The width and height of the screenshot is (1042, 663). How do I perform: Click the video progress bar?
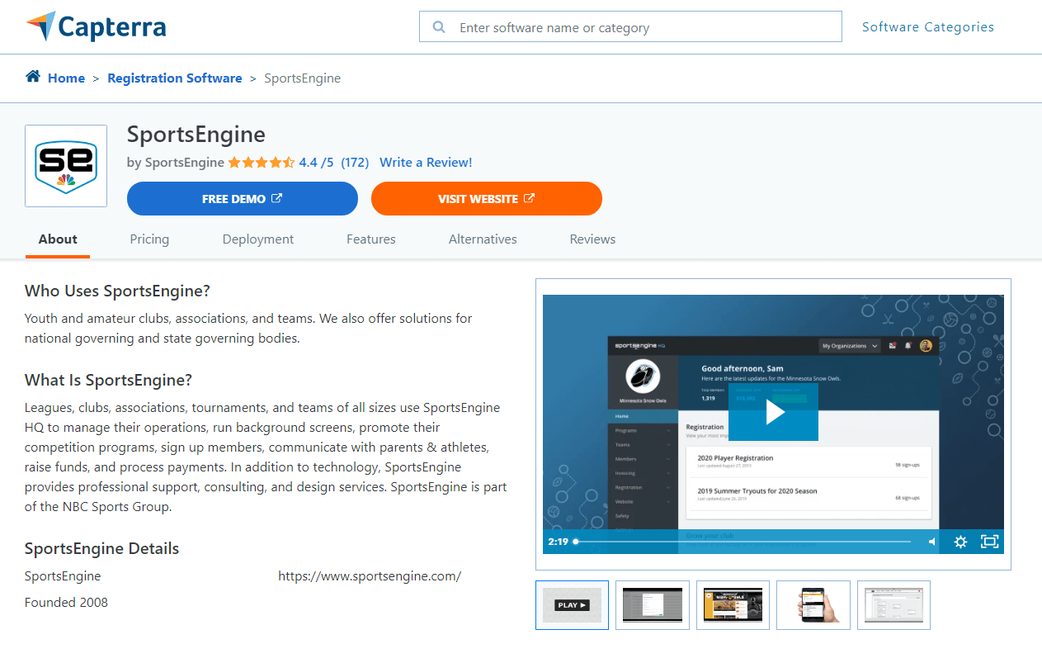pos(743,542)
